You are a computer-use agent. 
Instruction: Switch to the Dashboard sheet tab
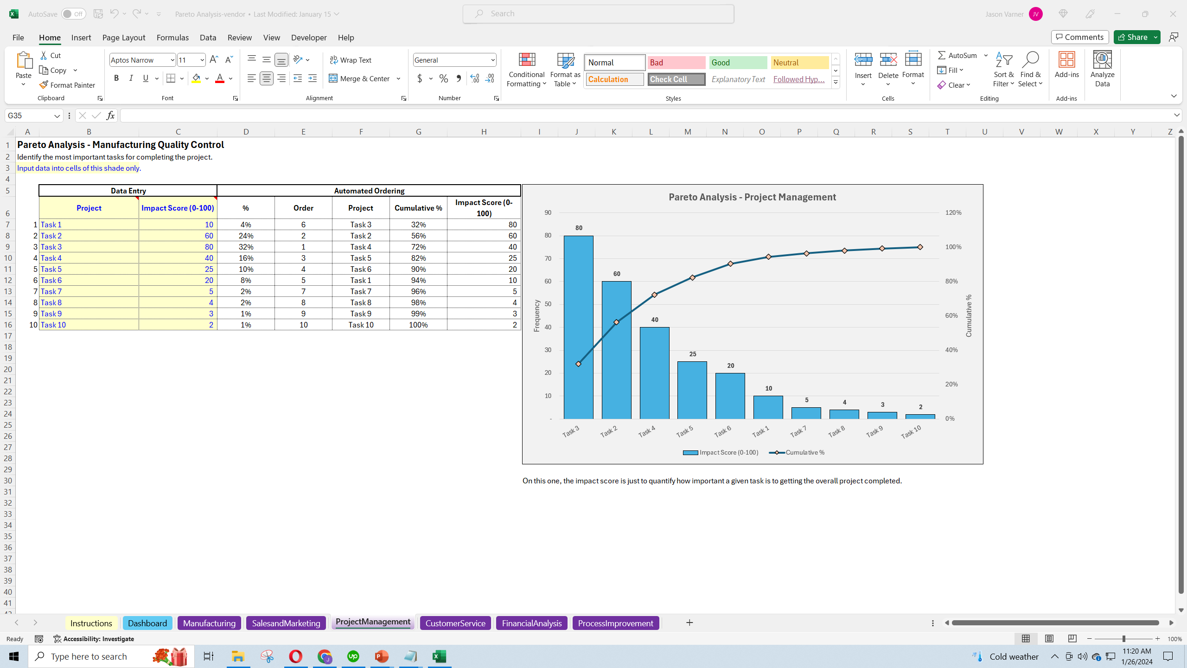pos(147,623)
